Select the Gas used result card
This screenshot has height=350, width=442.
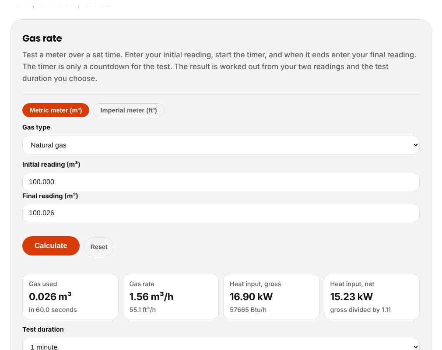pyautogui.click(x=70, y=297)
